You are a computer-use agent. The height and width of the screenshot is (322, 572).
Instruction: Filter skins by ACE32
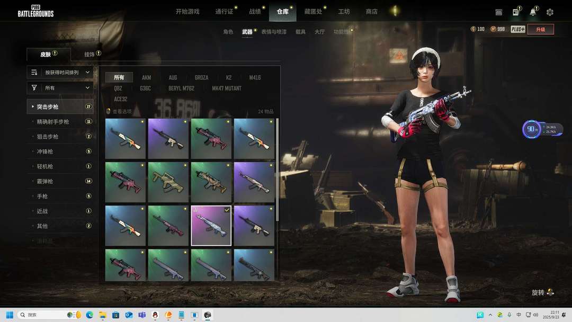[120, 99]
